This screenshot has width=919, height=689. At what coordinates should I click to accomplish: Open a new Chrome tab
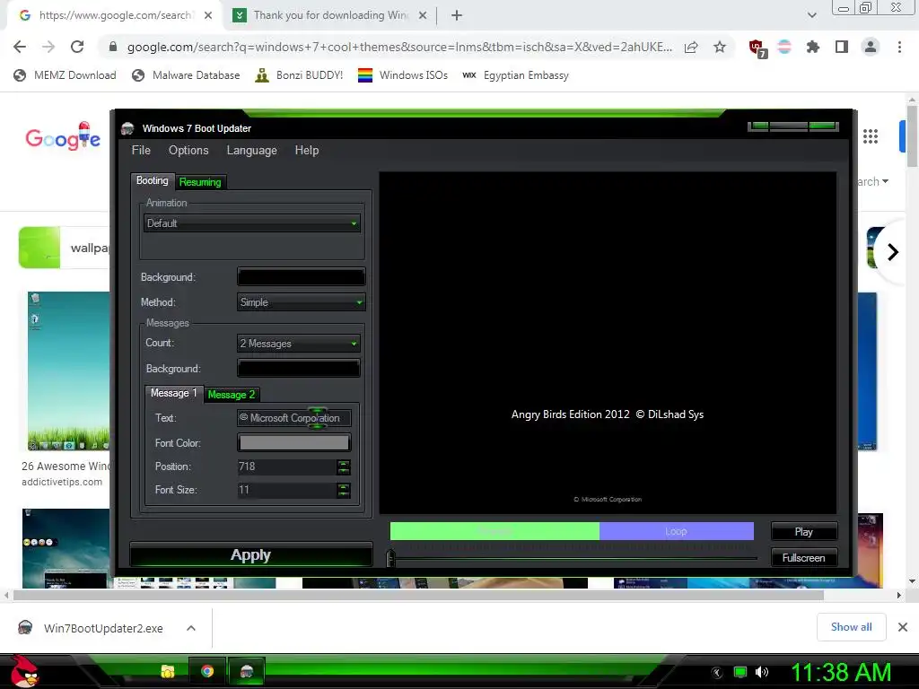(x=457, y=15)
